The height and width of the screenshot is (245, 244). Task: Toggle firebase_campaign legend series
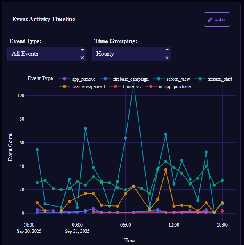click(124, 79)
